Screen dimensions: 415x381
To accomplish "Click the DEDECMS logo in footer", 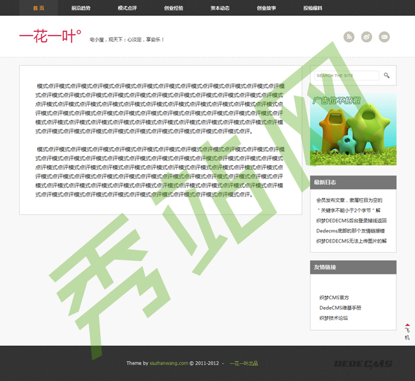I will click(x=363, y=363).
